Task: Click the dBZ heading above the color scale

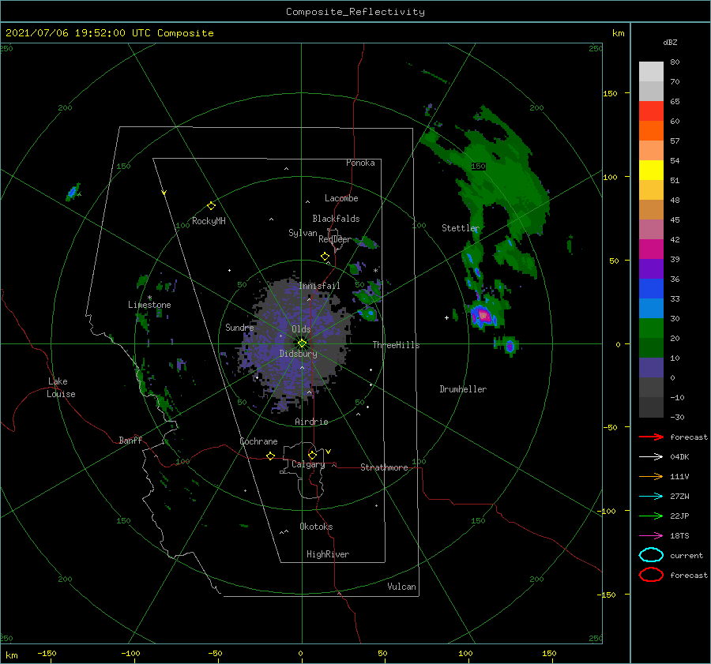Action: [670, 42]
